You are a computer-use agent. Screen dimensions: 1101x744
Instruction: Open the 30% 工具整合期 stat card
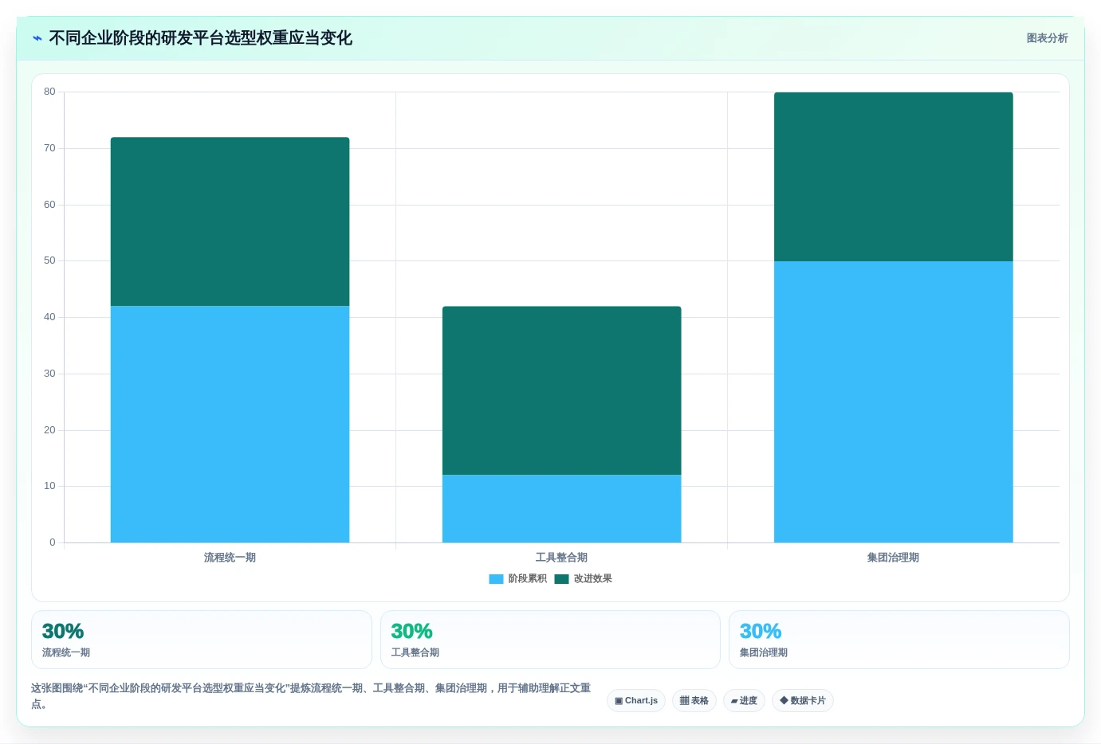pyautogui.click(x=550, y=640)
